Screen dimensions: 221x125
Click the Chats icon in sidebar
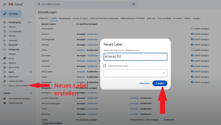(x=5, y=58)
